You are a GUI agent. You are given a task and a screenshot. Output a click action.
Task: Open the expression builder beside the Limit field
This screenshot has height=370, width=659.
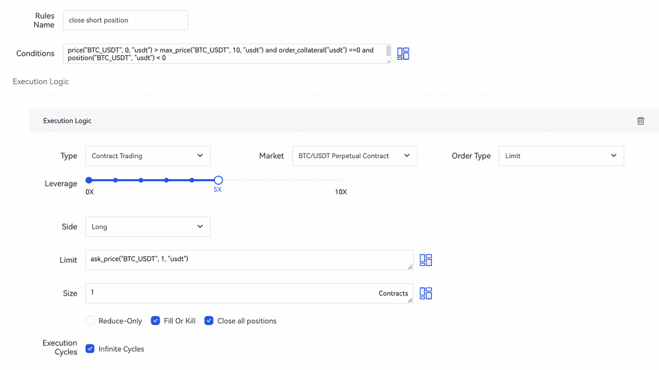coord(425,260)
